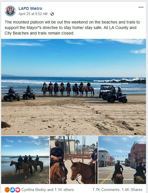
Task: Open the main beach platoon photo
Action: click(74, 87)
